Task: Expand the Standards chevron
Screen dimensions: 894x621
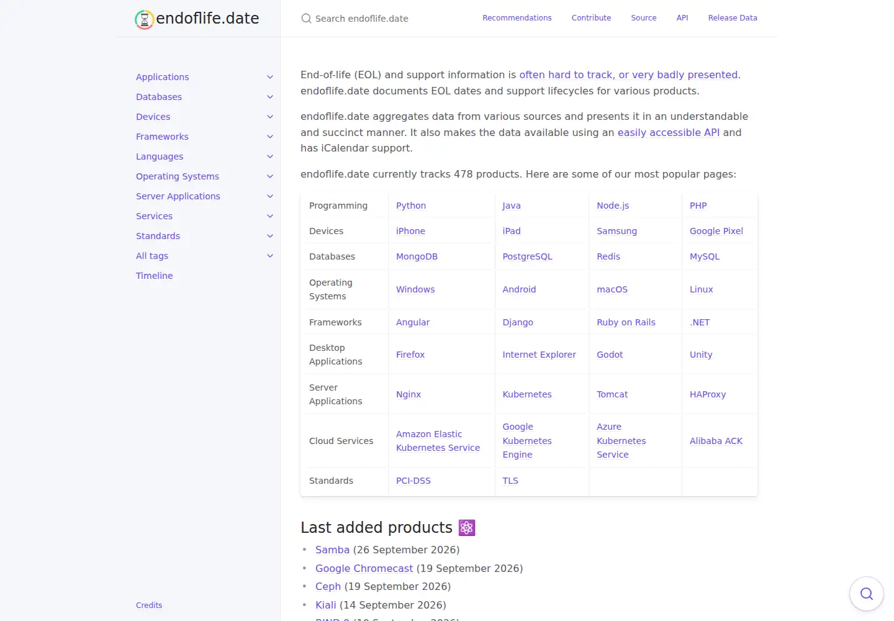Action: [270, 236]
